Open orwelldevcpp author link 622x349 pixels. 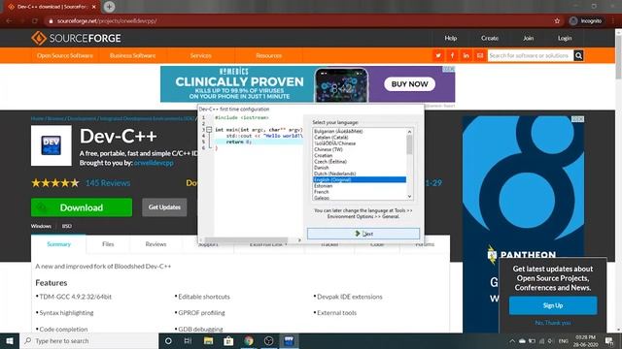point(154,163)
